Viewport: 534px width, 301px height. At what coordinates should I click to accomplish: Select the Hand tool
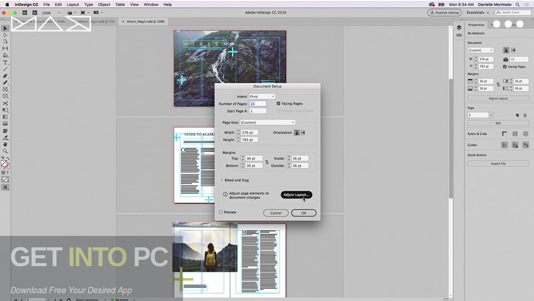(5, 144)
